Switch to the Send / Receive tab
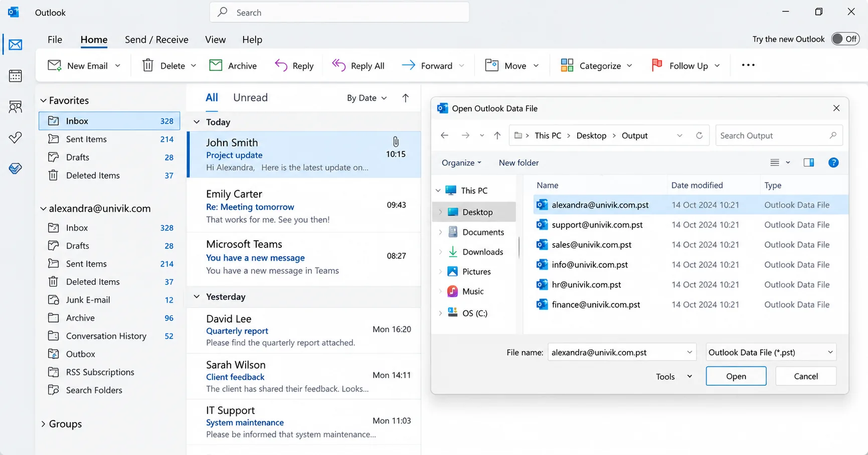The height and width of the screenshot is (455, 868). coord(156,40)
